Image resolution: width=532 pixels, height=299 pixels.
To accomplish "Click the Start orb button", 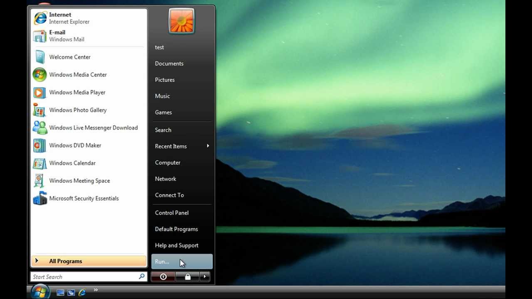I will point(40,292).
